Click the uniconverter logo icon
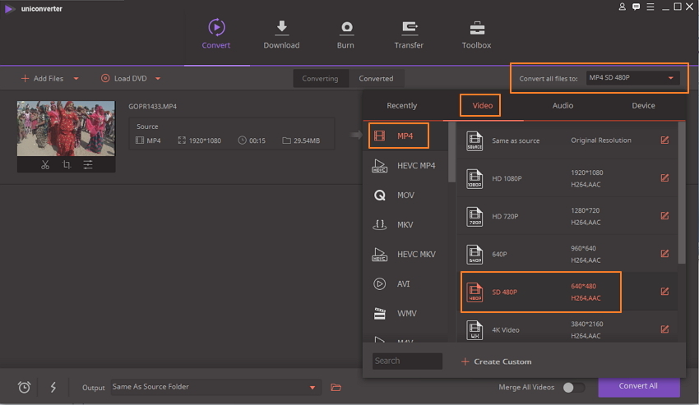The width and height of the screenshot is (699, 405). coord(9,8)
